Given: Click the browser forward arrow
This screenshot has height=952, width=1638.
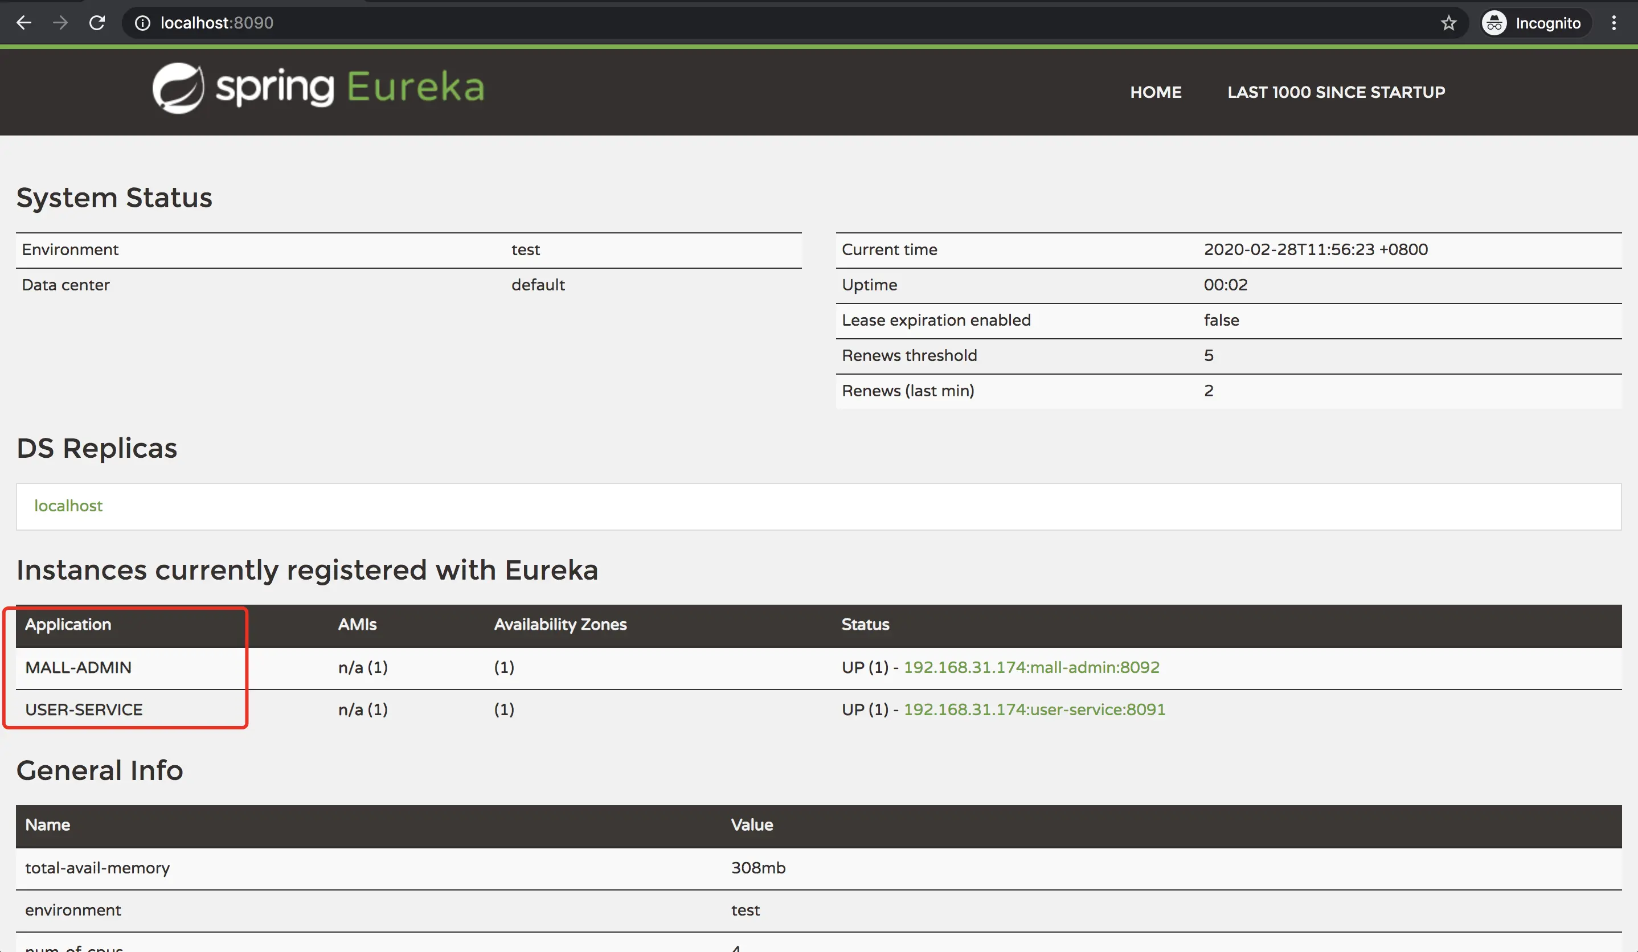Looking at the screenshot, I should (x=60, y=23).
